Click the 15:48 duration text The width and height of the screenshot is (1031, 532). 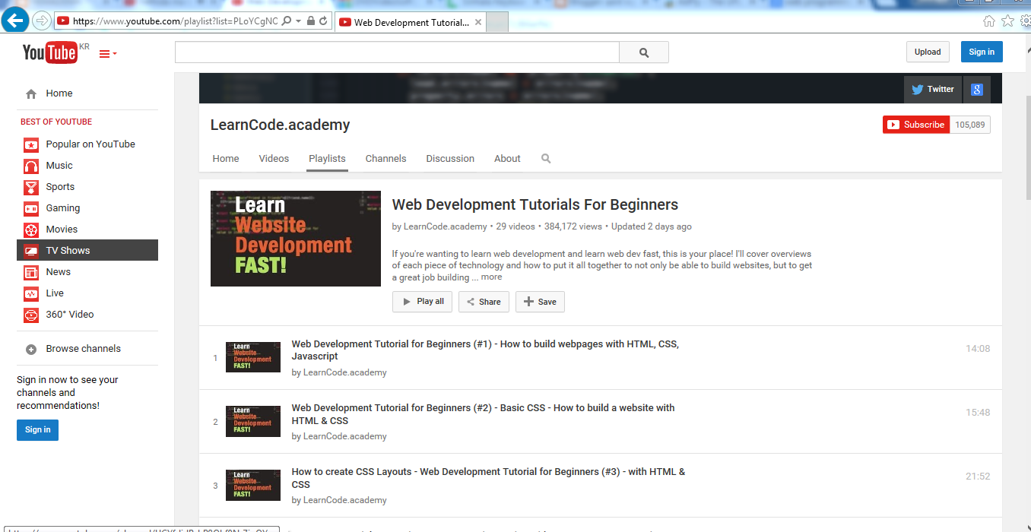tap(978, 413)
